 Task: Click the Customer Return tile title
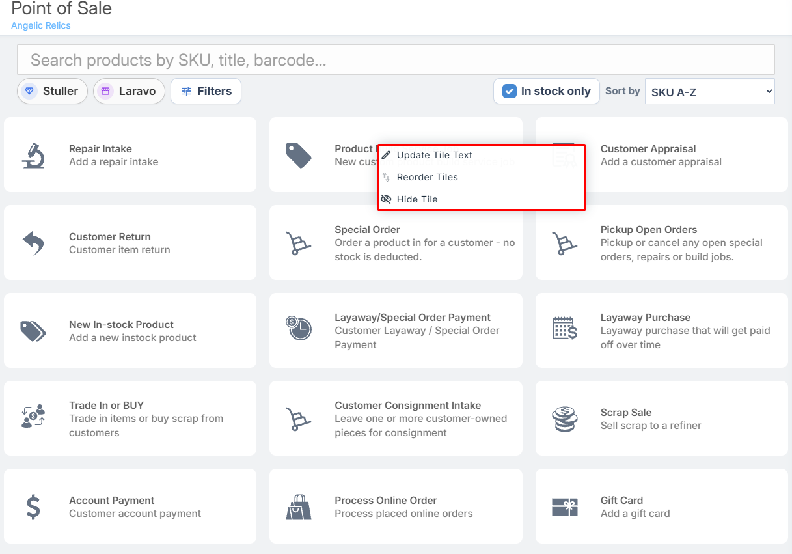coord(110,237)
